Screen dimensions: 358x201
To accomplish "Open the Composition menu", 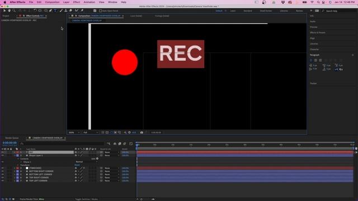I will [52, 2].
